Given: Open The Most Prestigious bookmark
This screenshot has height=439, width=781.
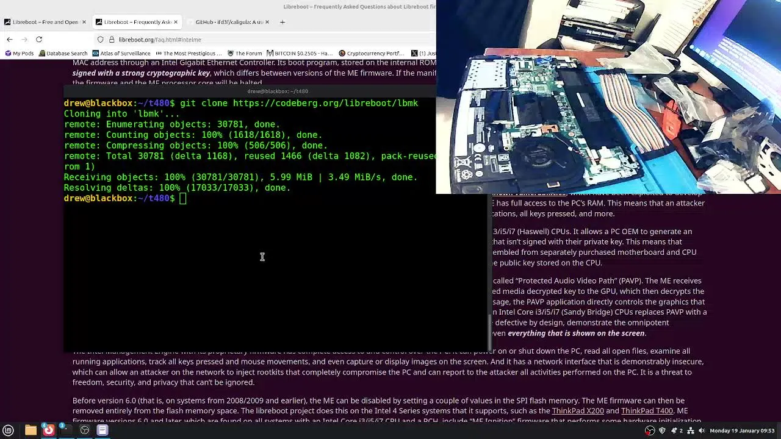Looking at the screenshot, I should (x=189, y=53).
